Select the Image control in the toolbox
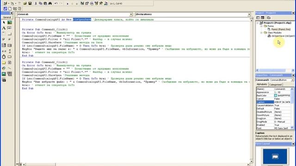The image size is (296, 166). (4, 74)
